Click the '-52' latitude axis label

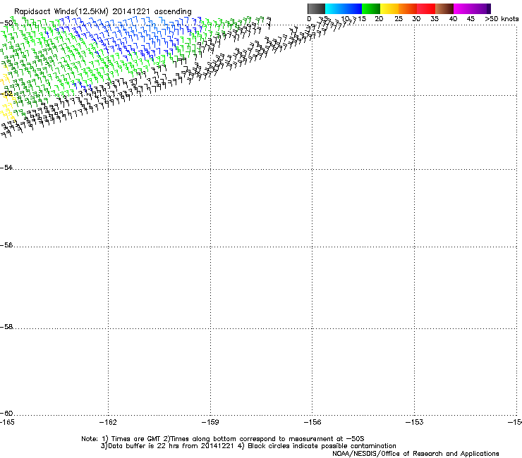tap(6, 94)
